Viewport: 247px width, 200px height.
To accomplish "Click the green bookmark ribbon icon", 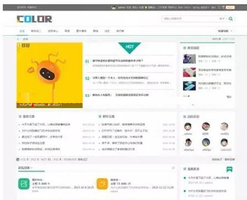I will point(229,169).
